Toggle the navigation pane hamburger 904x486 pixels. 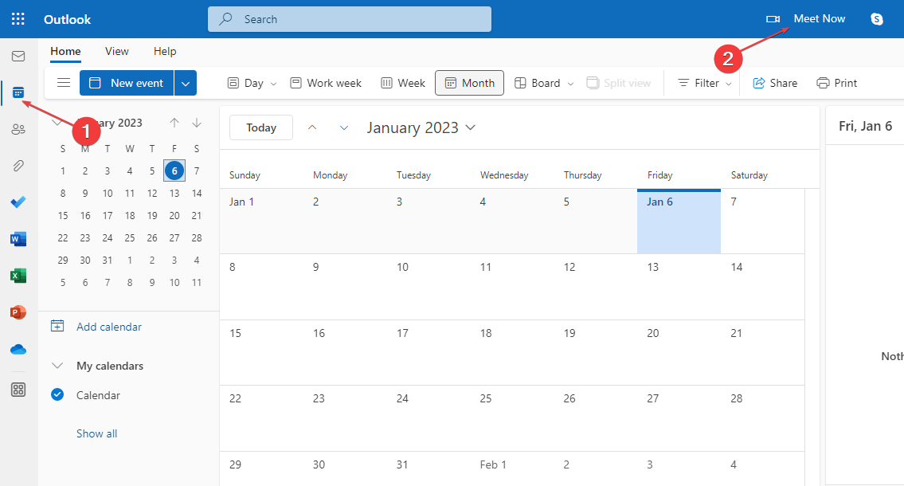click(64, 82)
